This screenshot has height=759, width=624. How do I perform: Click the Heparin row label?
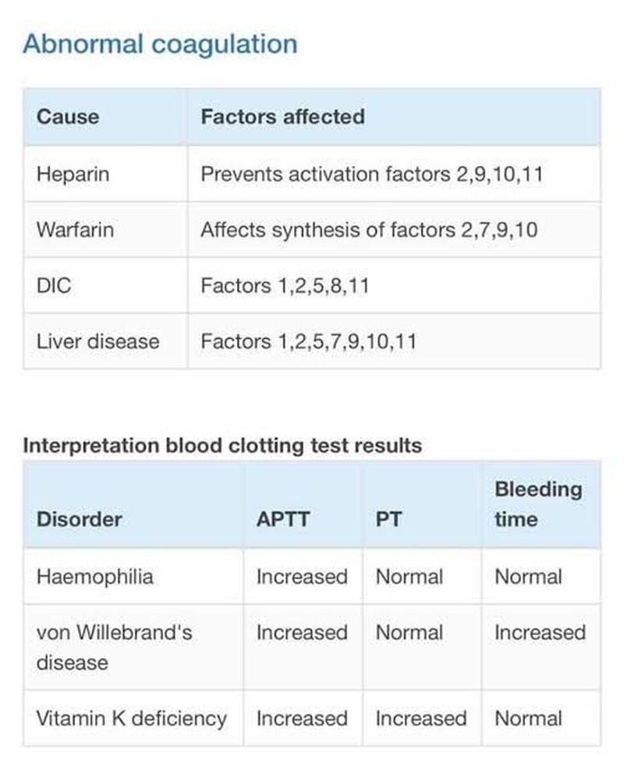pos(73,173)
